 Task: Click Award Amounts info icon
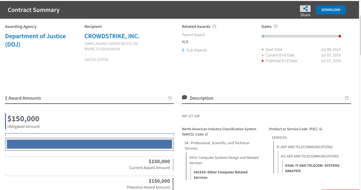[x=170, y=98]
